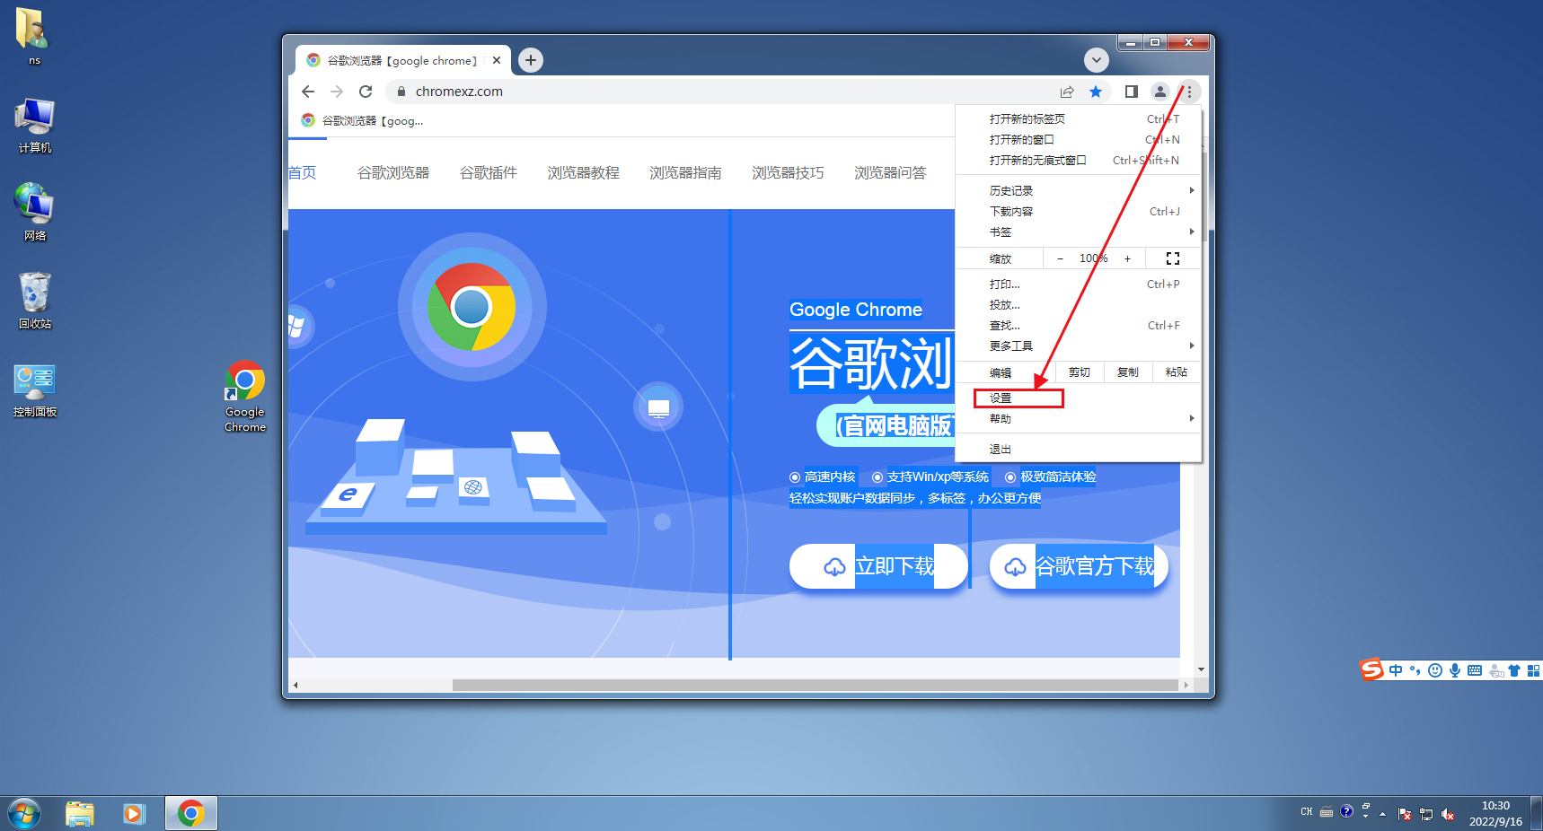Click the browser back arrow

tap(308, 92)
